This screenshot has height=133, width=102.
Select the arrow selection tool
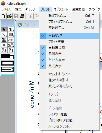(4, 29)
